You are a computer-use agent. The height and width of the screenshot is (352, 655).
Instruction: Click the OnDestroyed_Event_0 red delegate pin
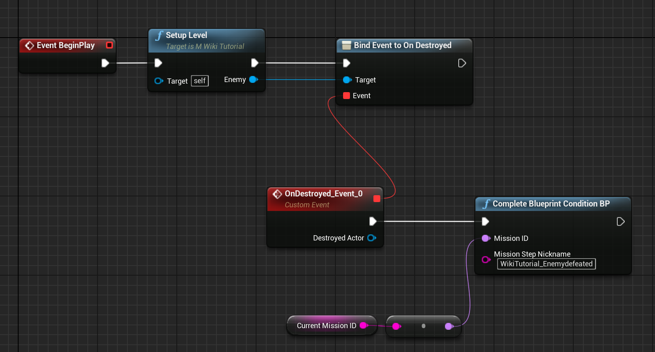[377, 198]
